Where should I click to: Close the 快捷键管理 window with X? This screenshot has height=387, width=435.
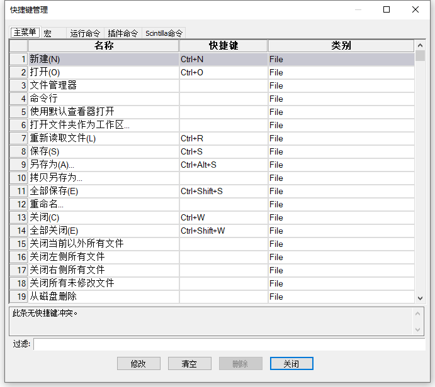(415, 9)
